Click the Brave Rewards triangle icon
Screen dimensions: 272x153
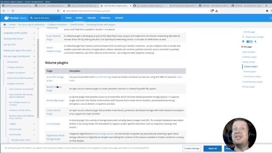[217, 11]
